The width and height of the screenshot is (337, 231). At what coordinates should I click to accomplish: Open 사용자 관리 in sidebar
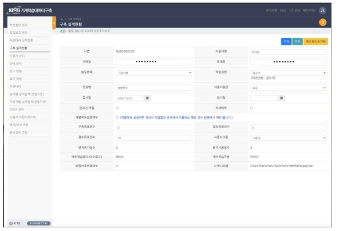[17, 56]
